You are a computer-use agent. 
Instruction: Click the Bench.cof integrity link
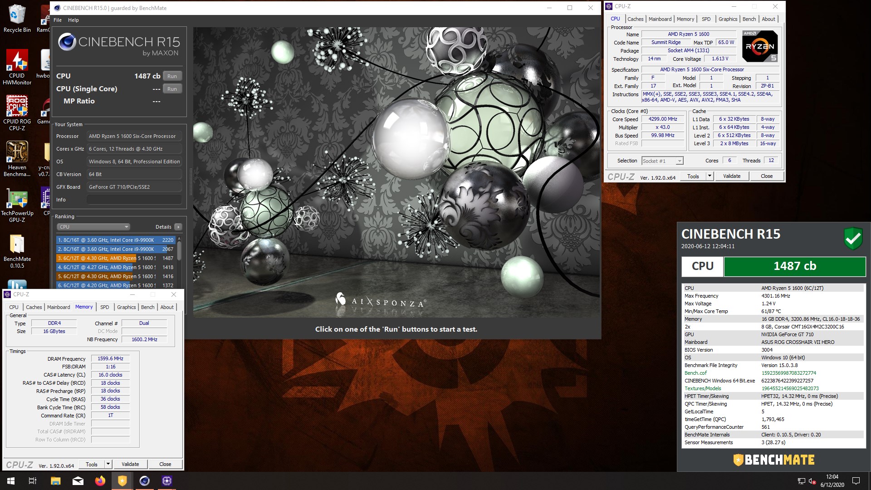695,373
